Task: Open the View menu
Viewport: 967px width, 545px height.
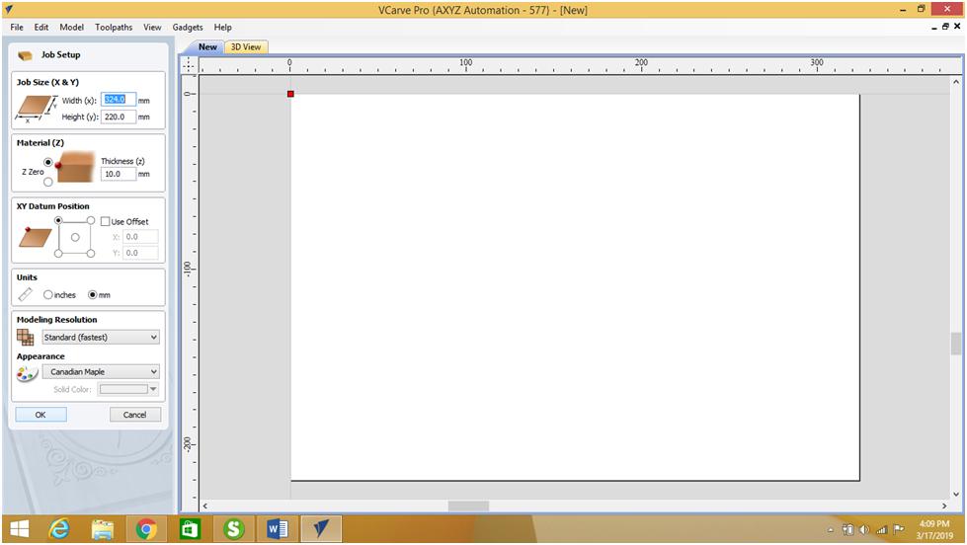Action: (x=152, y=27)
